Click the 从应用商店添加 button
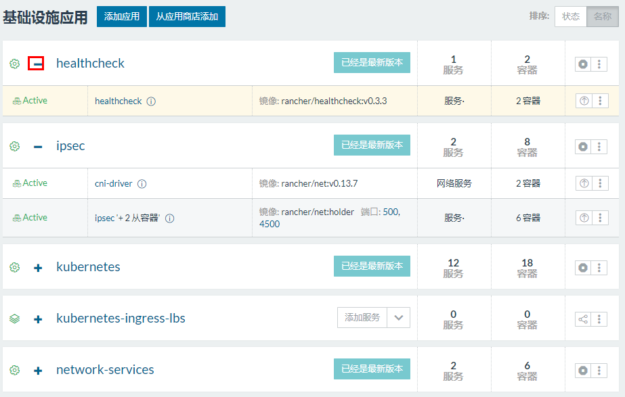The image size is (625, 397). click(187, 16)
